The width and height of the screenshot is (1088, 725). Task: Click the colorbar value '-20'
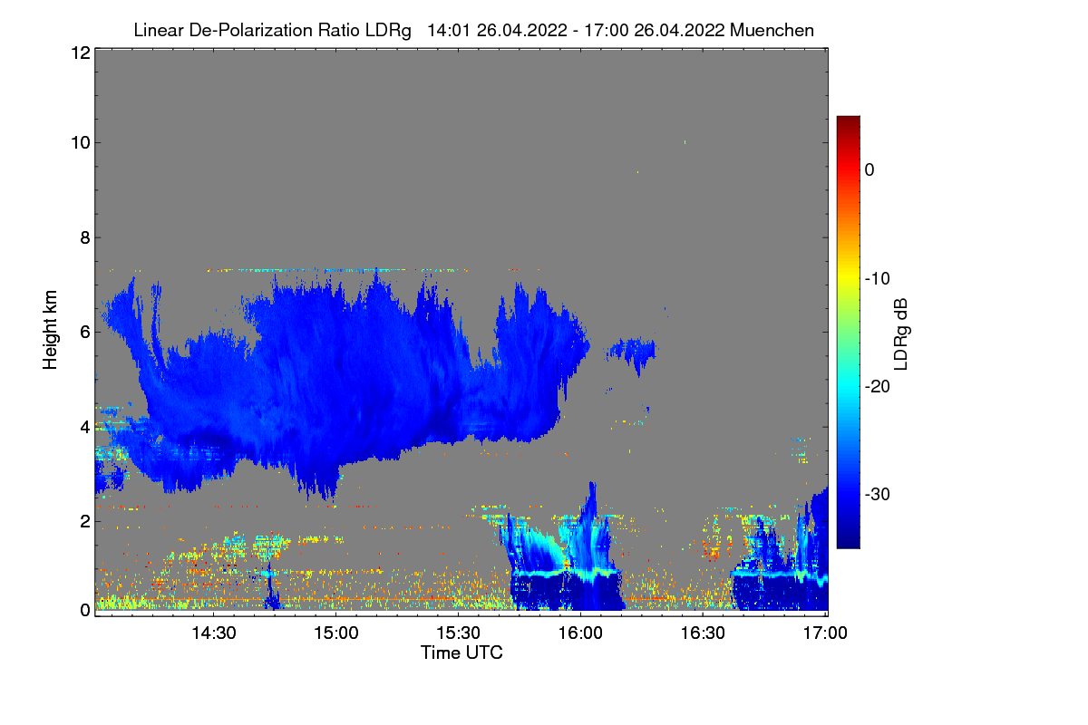tap(878, 386)
